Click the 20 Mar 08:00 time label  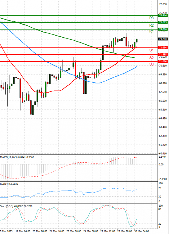pos(40,231)
